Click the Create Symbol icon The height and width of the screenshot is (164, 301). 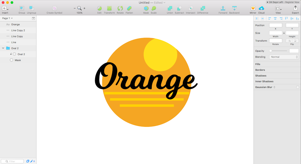click(x=54, y=8)
